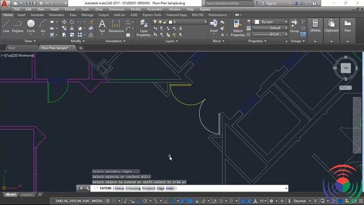Toggle transparency display in status bar
This screenshot has height=205, width=364.
(x=190, y=201)
